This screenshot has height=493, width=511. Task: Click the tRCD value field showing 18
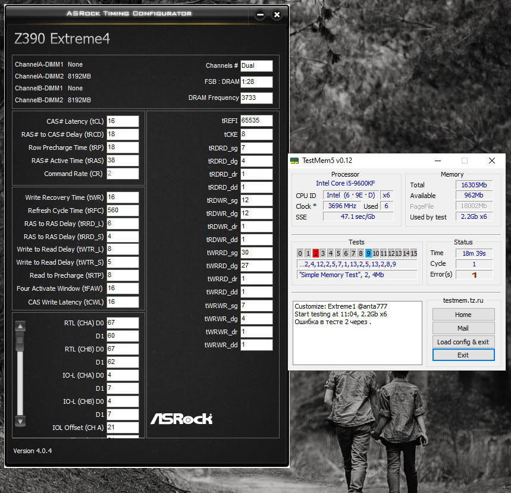coord(123,134)
